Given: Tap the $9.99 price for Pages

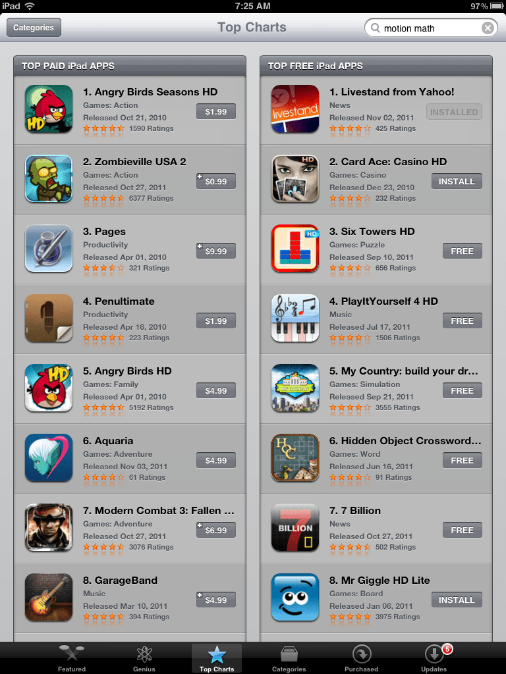Looking at the screenshot, I should 216,251.
